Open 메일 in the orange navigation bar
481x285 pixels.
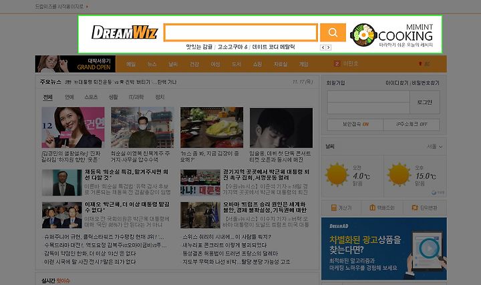click(131, 64)
